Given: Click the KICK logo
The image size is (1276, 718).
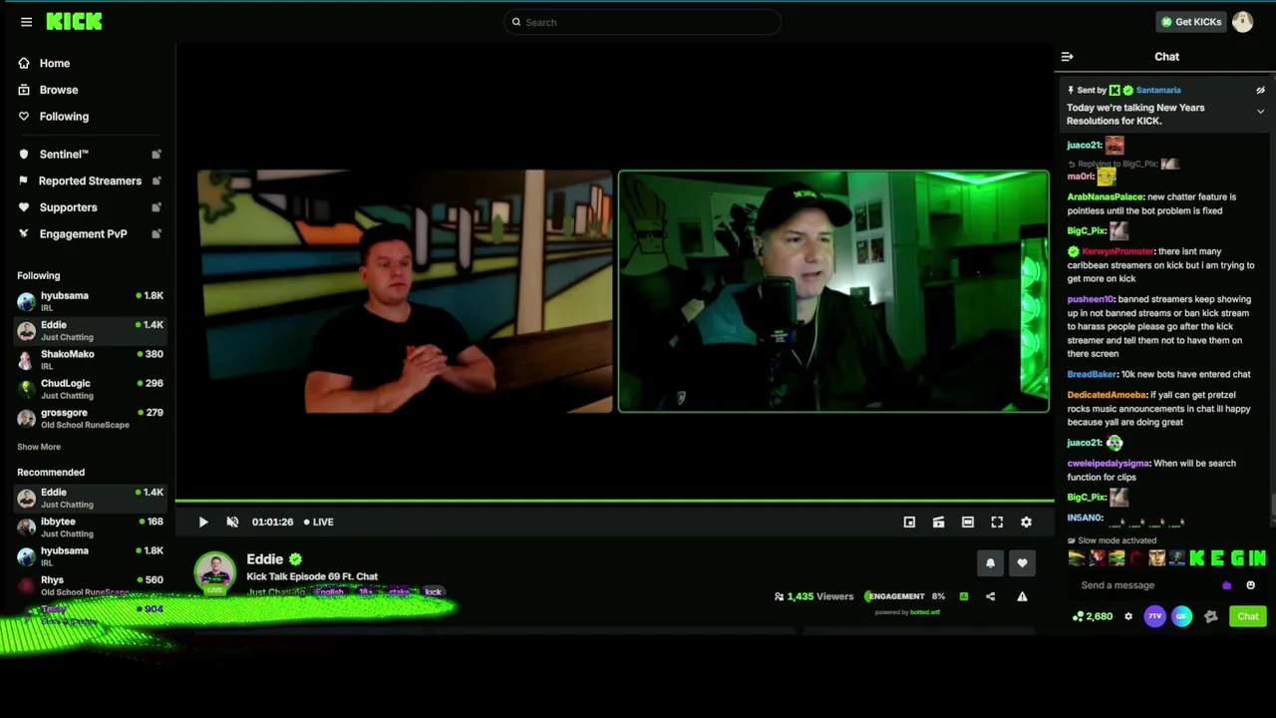Looking at the screenshot, I should 74,22.
